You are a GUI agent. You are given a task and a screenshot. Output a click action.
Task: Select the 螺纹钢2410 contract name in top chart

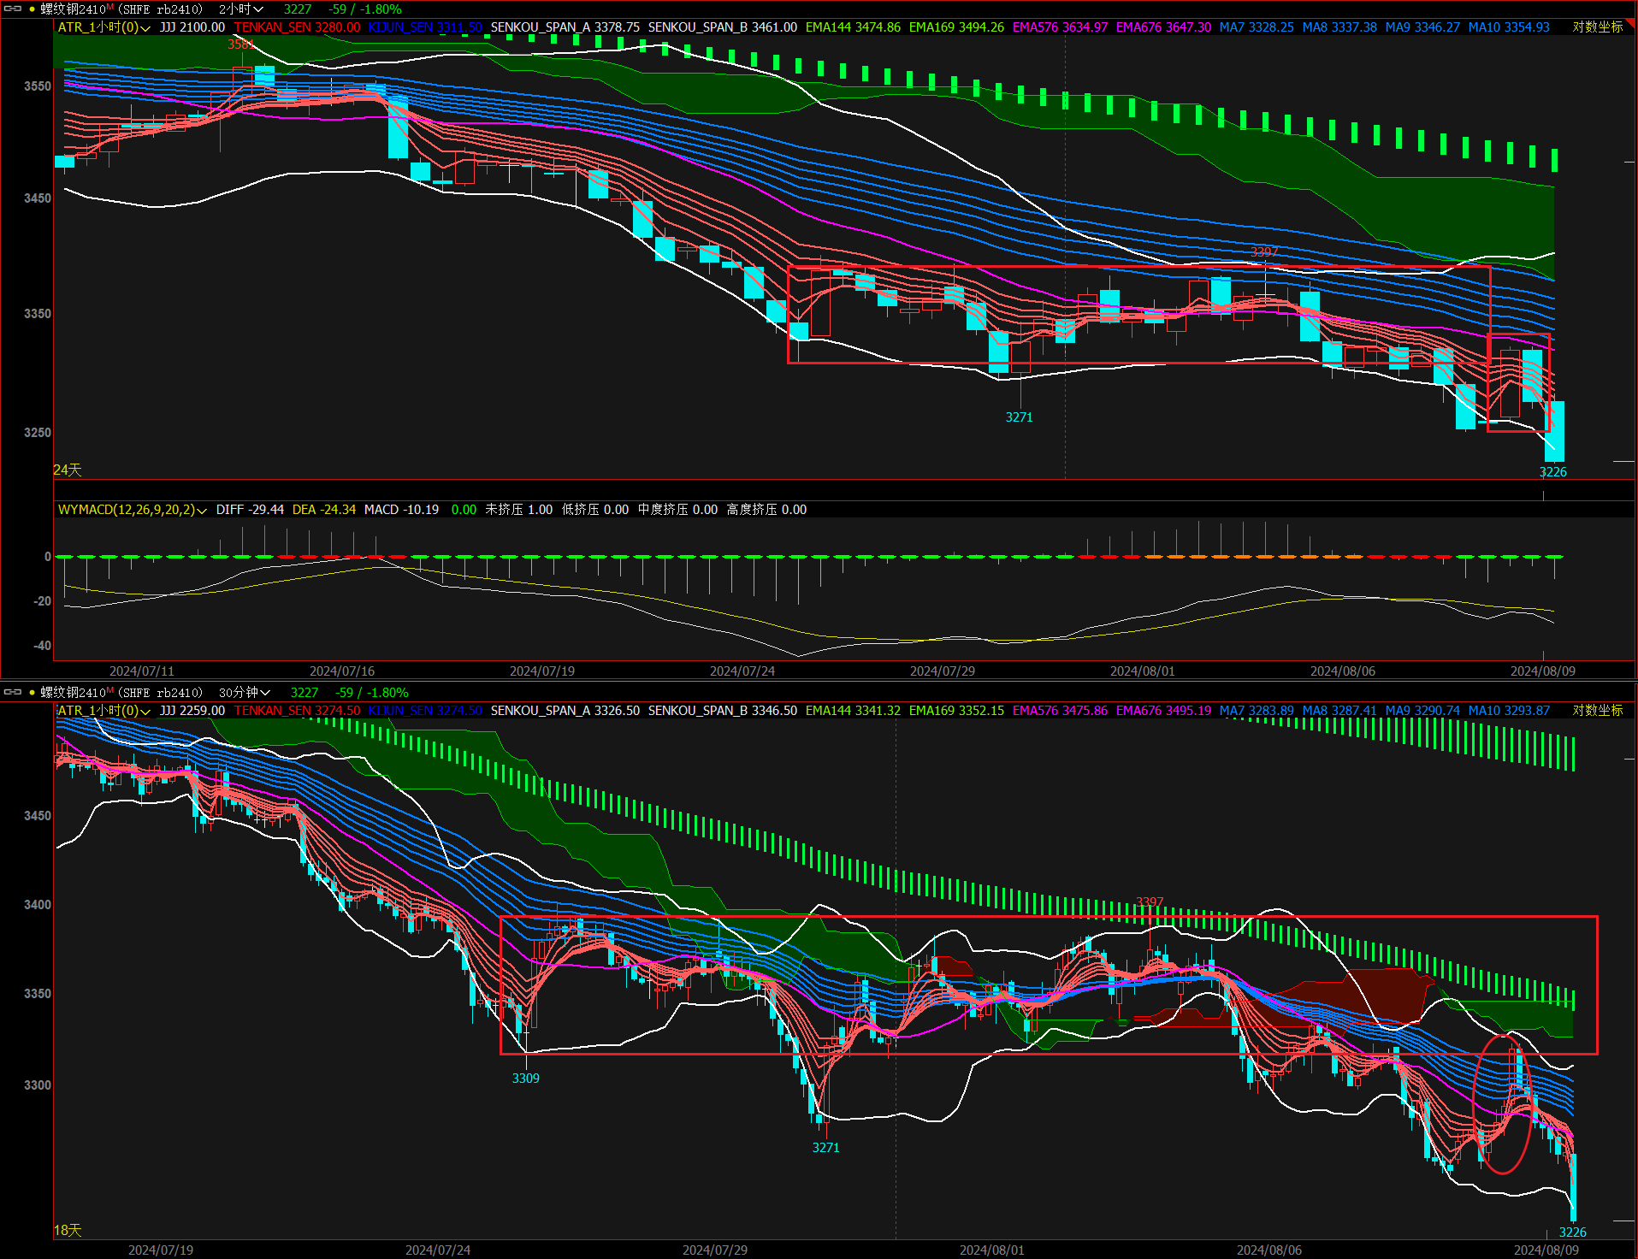tap(74, 9)
